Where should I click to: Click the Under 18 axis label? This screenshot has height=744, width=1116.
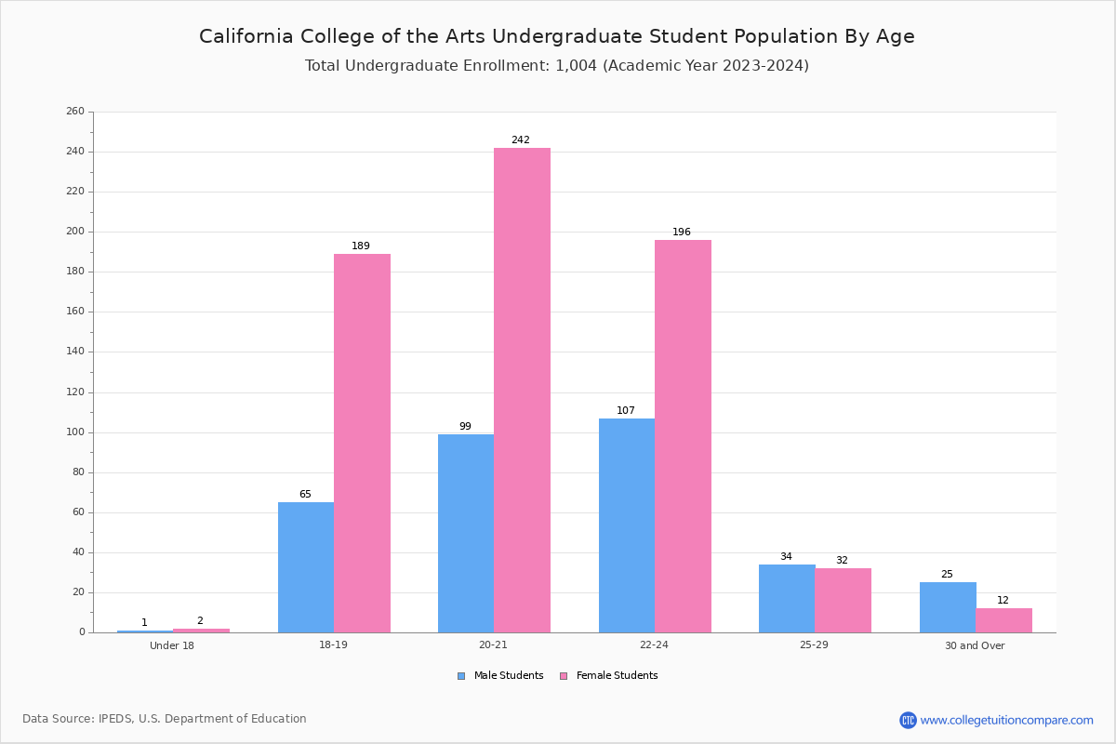tap(172, 645)
